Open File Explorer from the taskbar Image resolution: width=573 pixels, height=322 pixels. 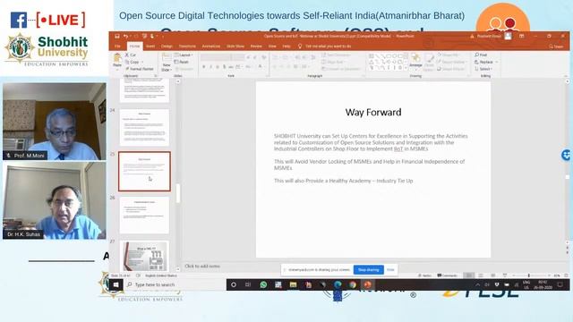click(x=293, y=284)
